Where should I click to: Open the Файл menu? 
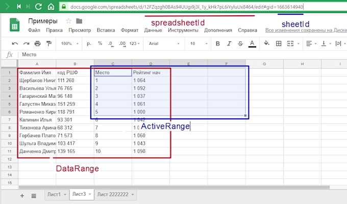(34, 30)
